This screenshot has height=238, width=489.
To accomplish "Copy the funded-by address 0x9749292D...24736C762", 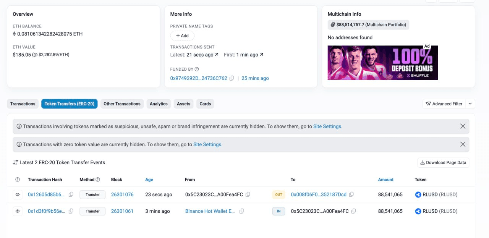I will pyautogui.click(x=232, y=78).
